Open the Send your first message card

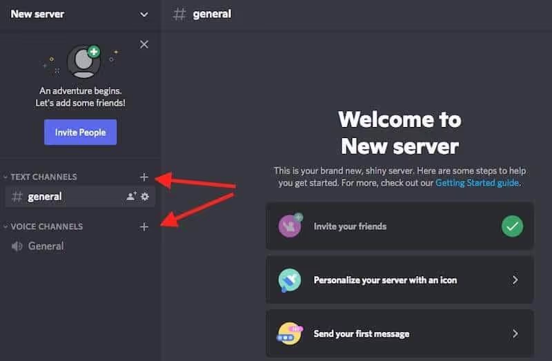pyautogui.click(x=400, y=333)
